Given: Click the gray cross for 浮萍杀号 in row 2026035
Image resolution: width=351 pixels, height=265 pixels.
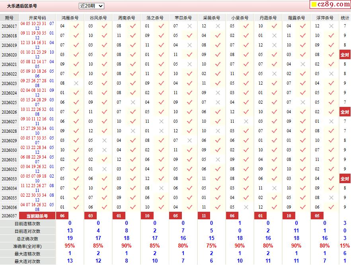Looking at the screenshot, I should tap(331, 198).
